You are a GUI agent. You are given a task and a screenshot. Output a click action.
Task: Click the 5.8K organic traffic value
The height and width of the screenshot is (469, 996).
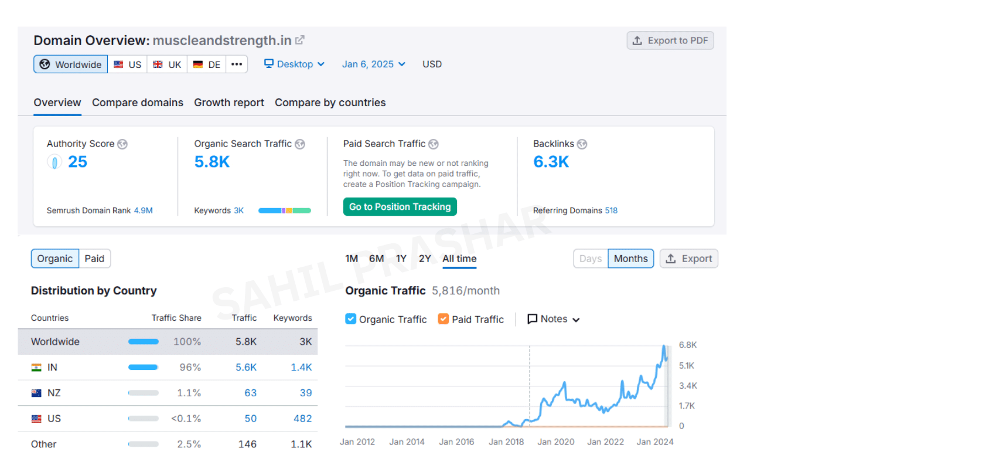coord(212,162)
